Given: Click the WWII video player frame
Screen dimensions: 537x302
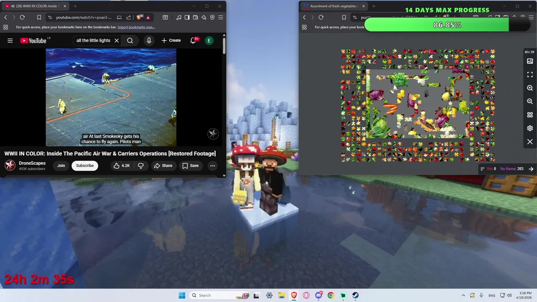Looking at the screenshot, I should (x=111, y=97).
